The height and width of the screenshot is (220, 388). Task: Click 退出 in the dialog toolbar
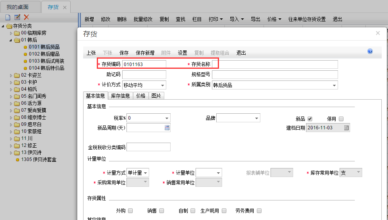(x=241, y=53)
